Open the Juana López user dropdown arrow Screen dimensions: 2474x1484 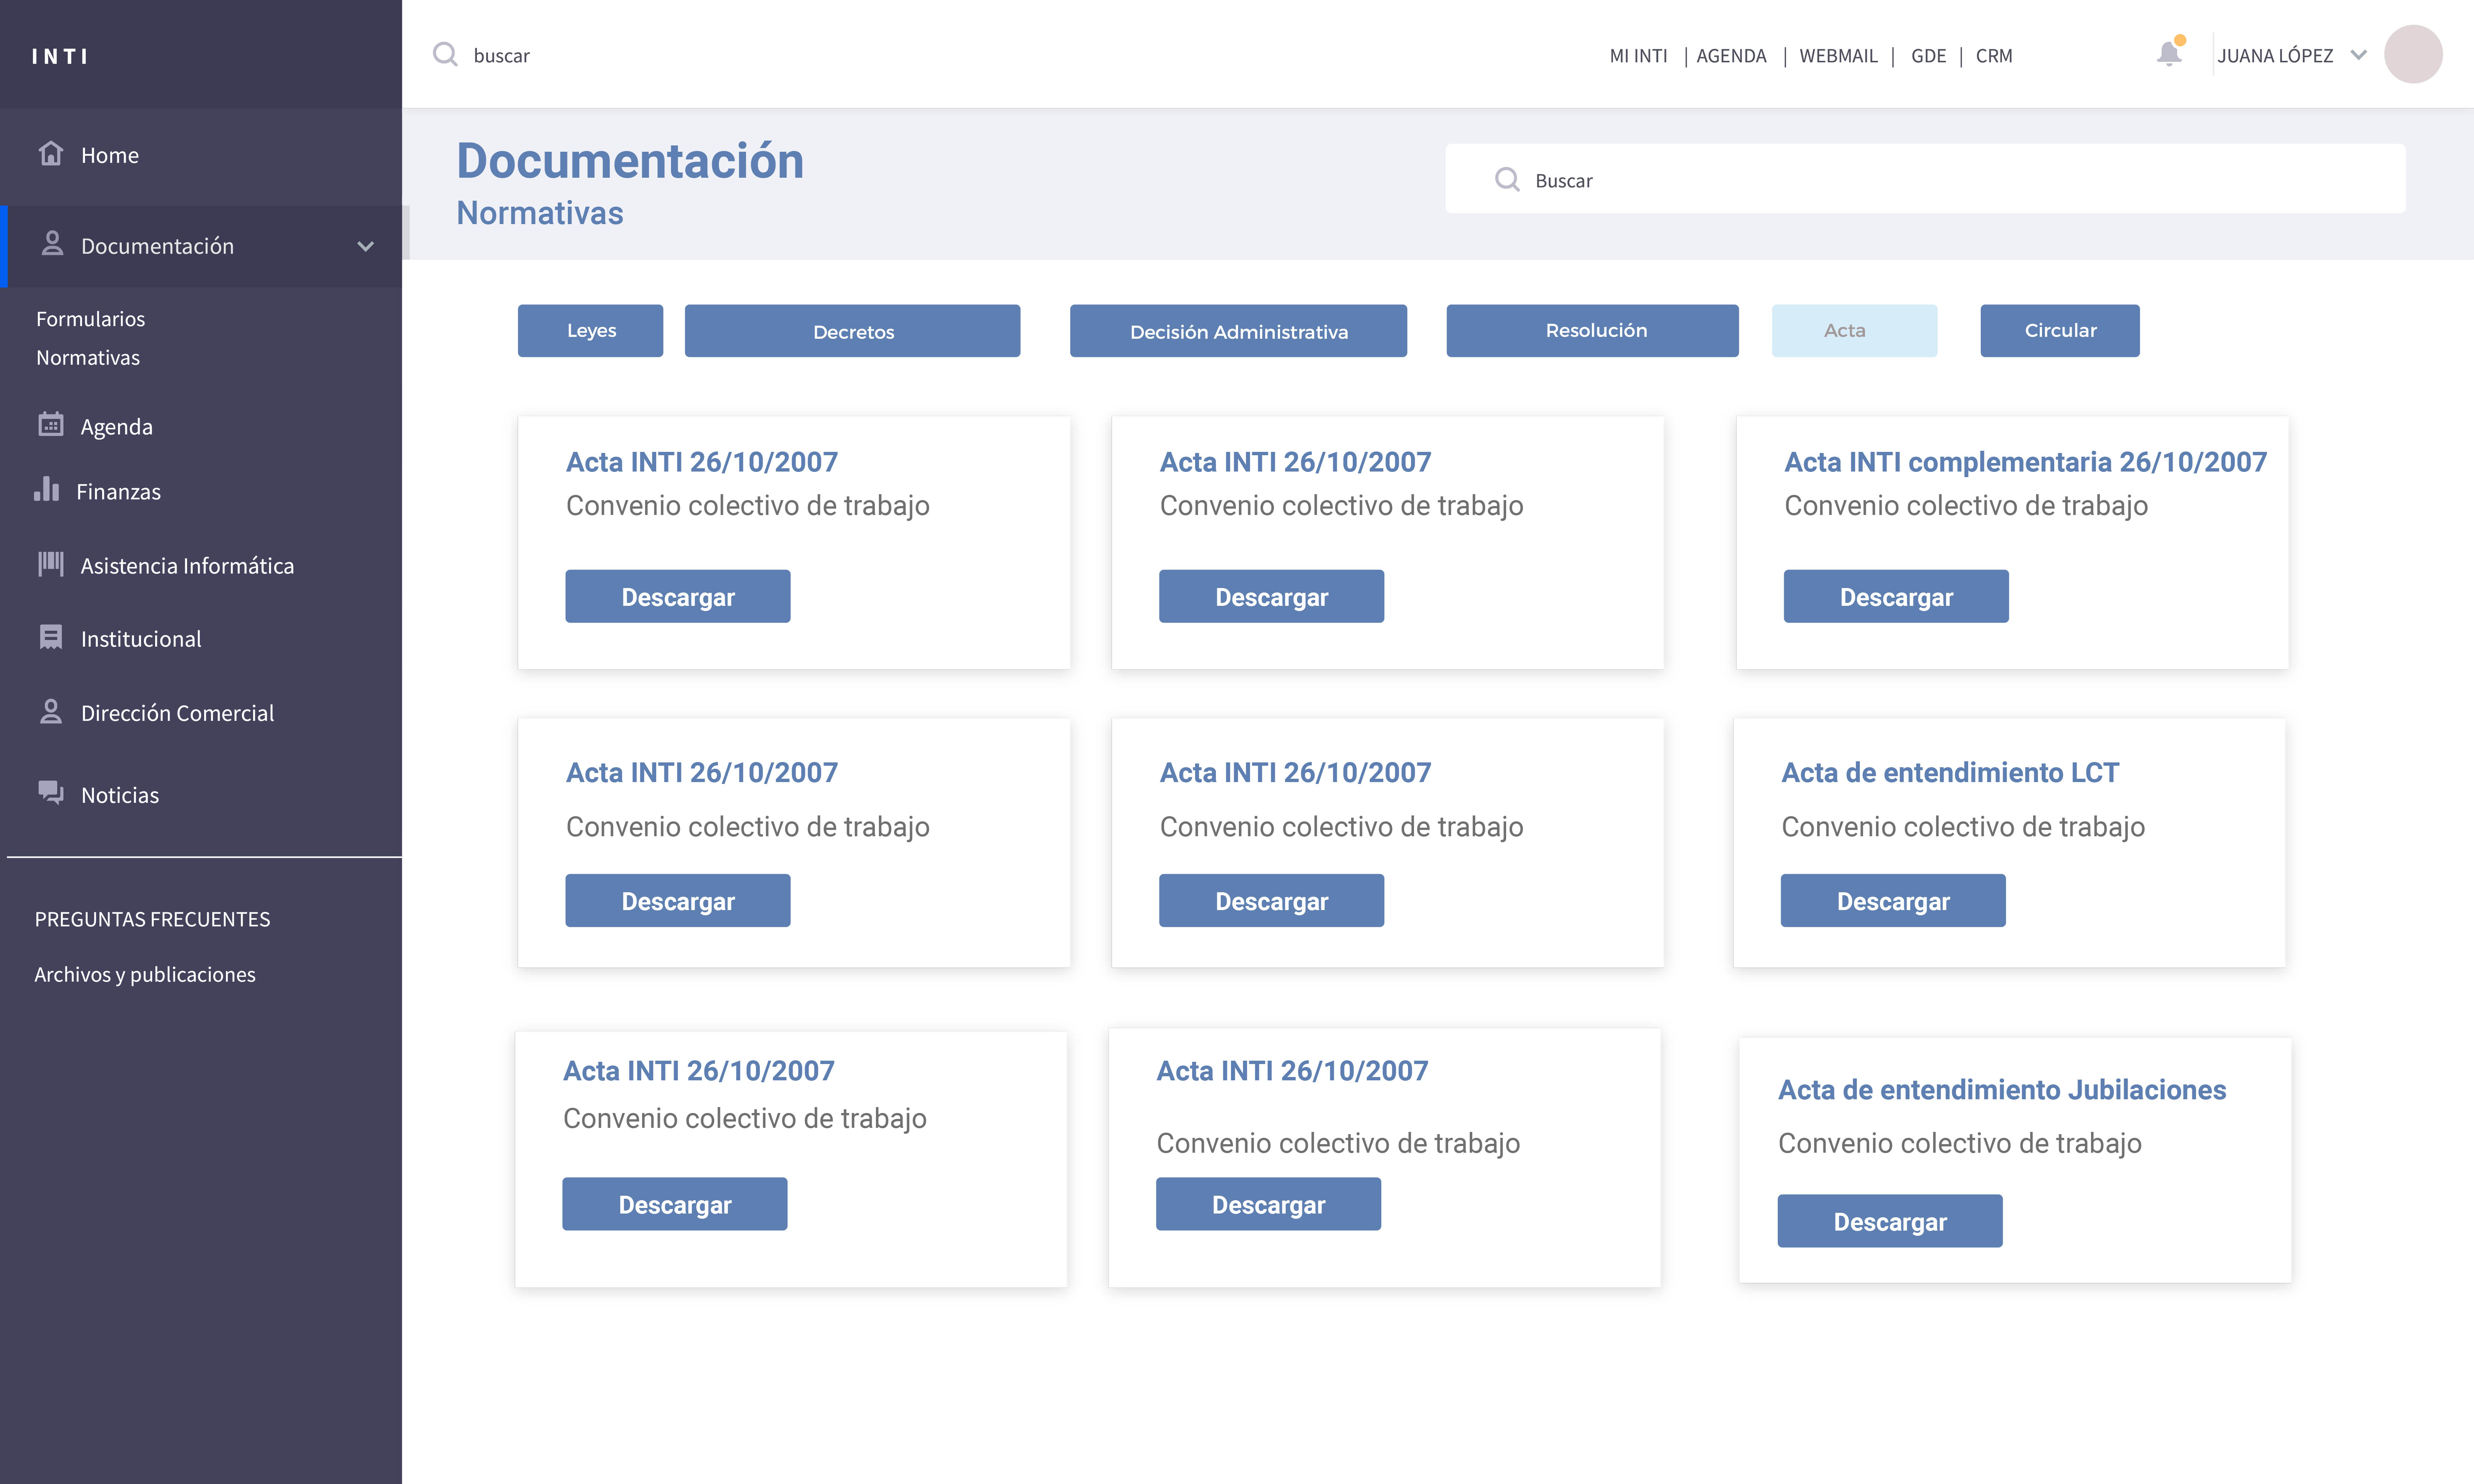2358,55
